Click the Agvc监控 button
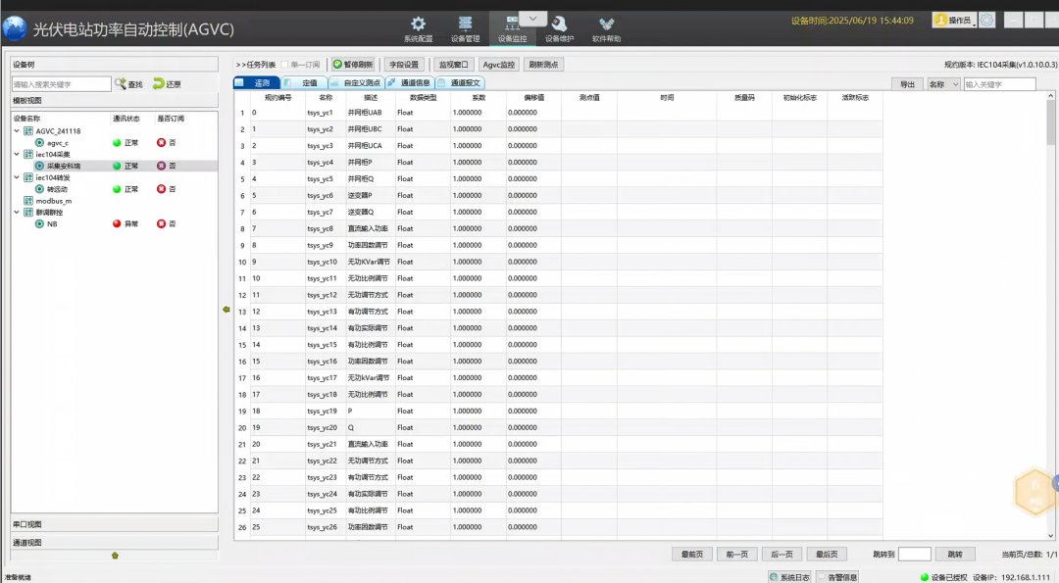1059x583 pixels. tap(498, 65)
